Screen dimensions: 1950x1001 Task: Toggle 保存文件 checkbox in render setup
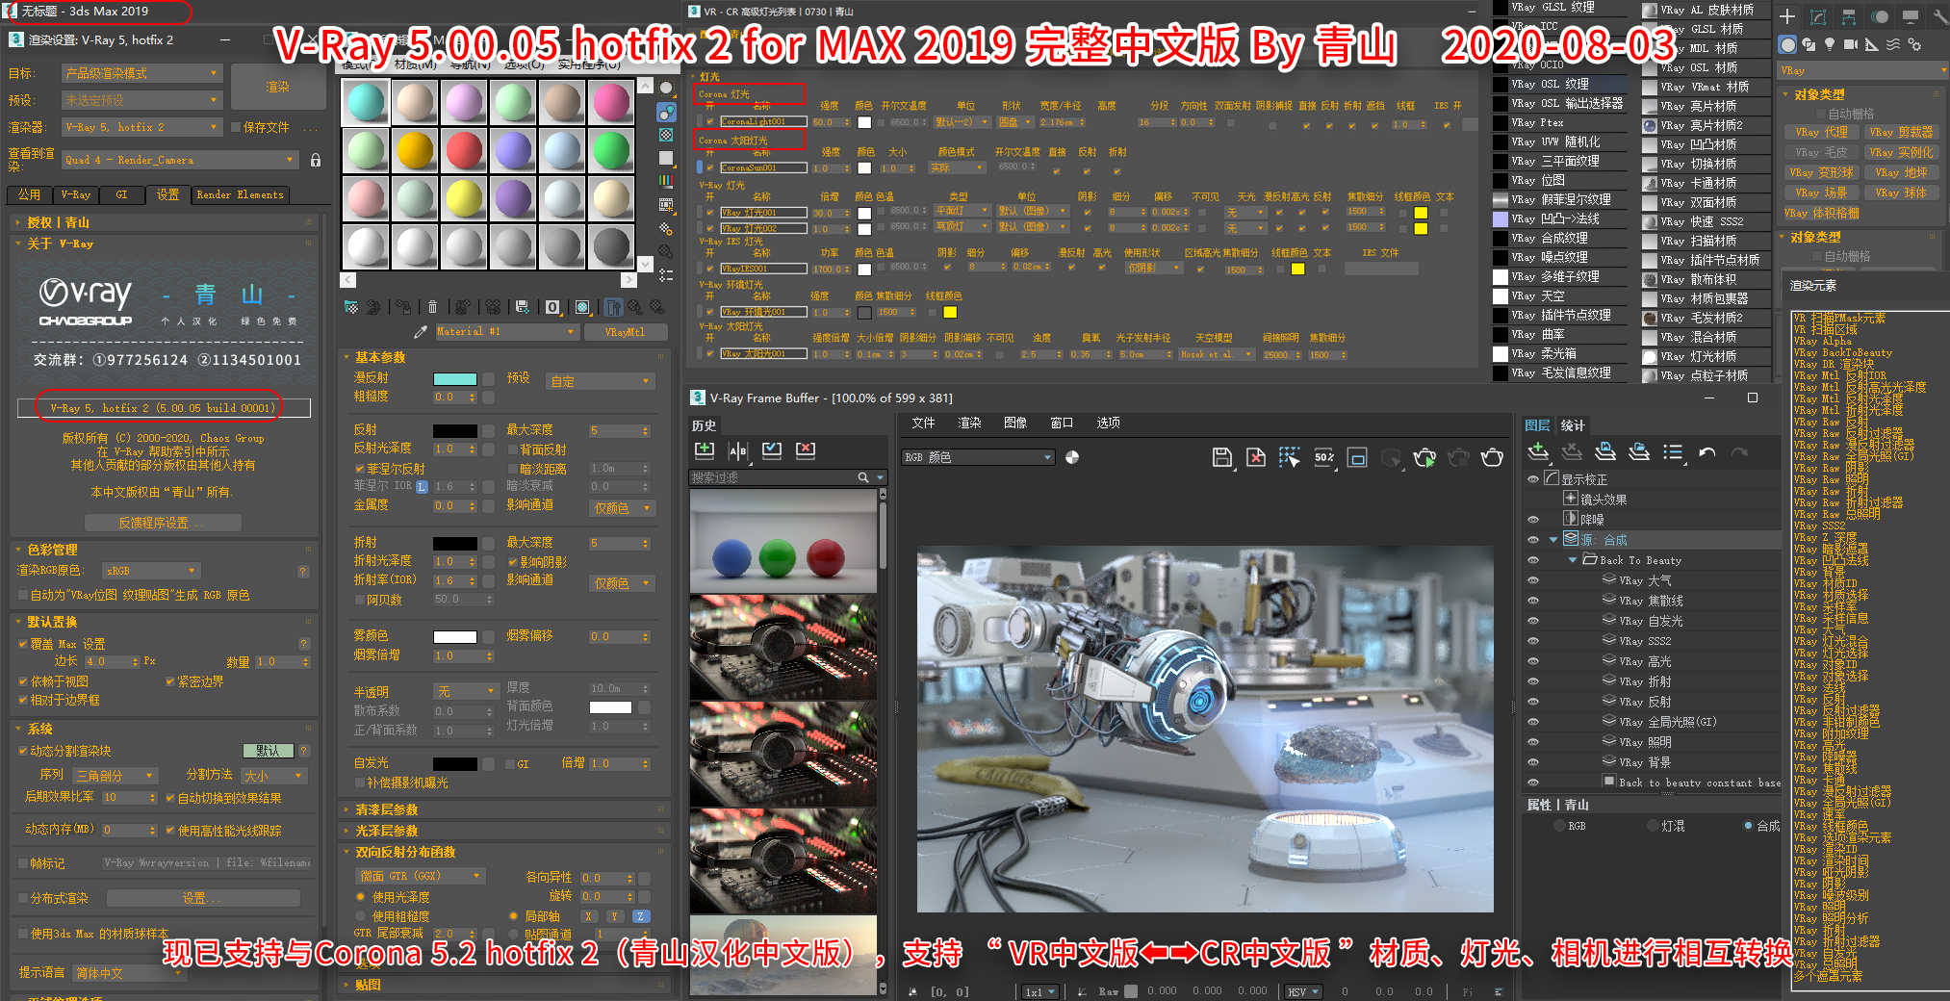tap(236, 127)
